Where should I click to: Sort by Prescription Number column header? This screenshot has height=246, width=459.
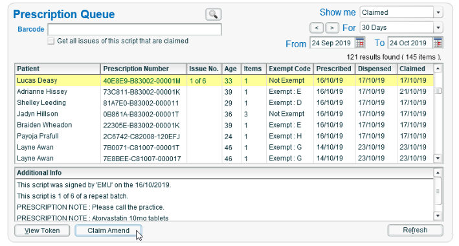(144, 69)
